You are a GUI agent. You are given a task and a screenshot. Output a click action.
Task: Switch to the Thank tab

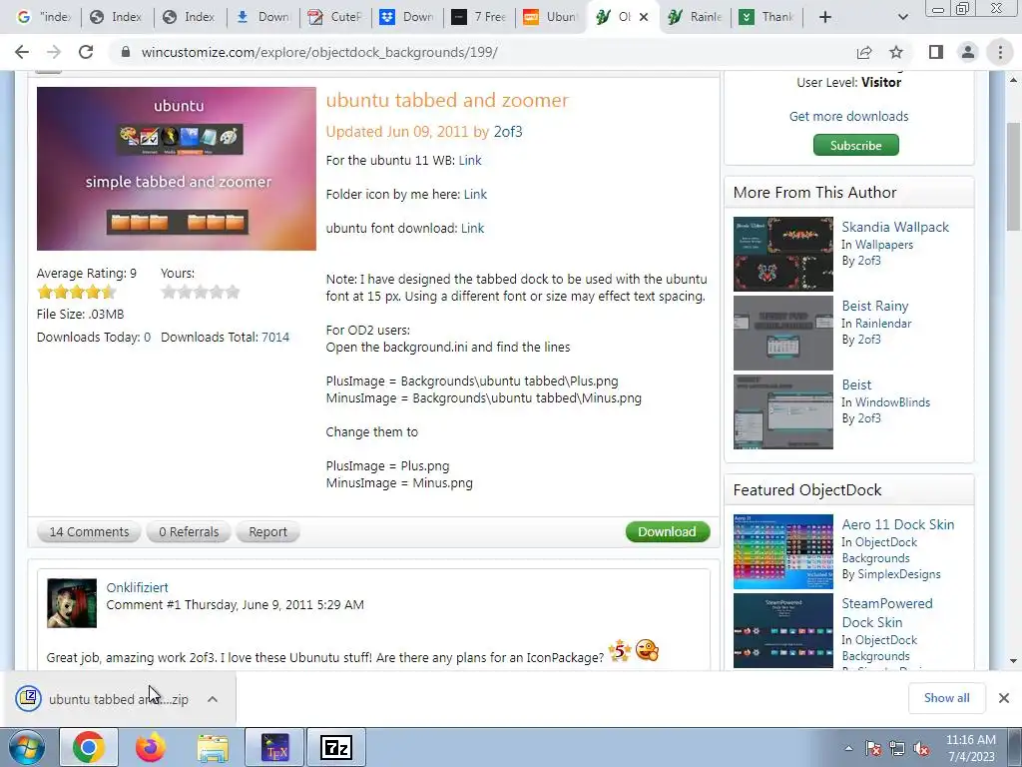coord(767,17)
